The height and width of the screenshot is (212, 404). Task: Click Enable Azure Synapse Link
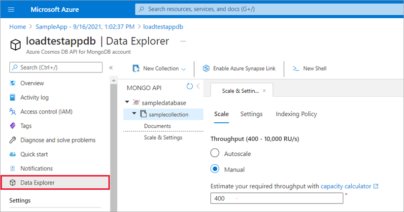pyautogui.click(x=239, y=69)
